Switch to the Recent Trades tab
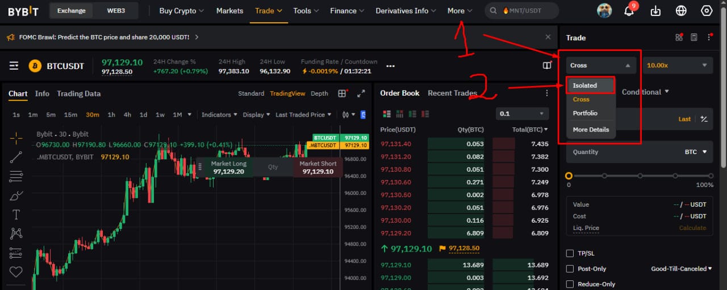Screen dimensions: 727x290 point(452,93)
